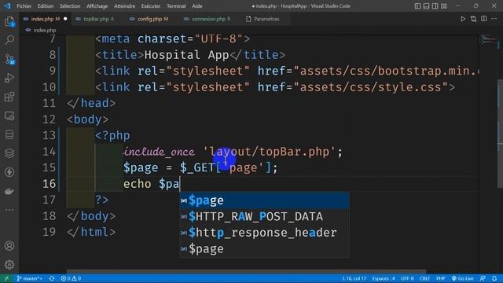Show additional views via ellipsis in activity bar
The image size is (503, 283).
[9, 210]
